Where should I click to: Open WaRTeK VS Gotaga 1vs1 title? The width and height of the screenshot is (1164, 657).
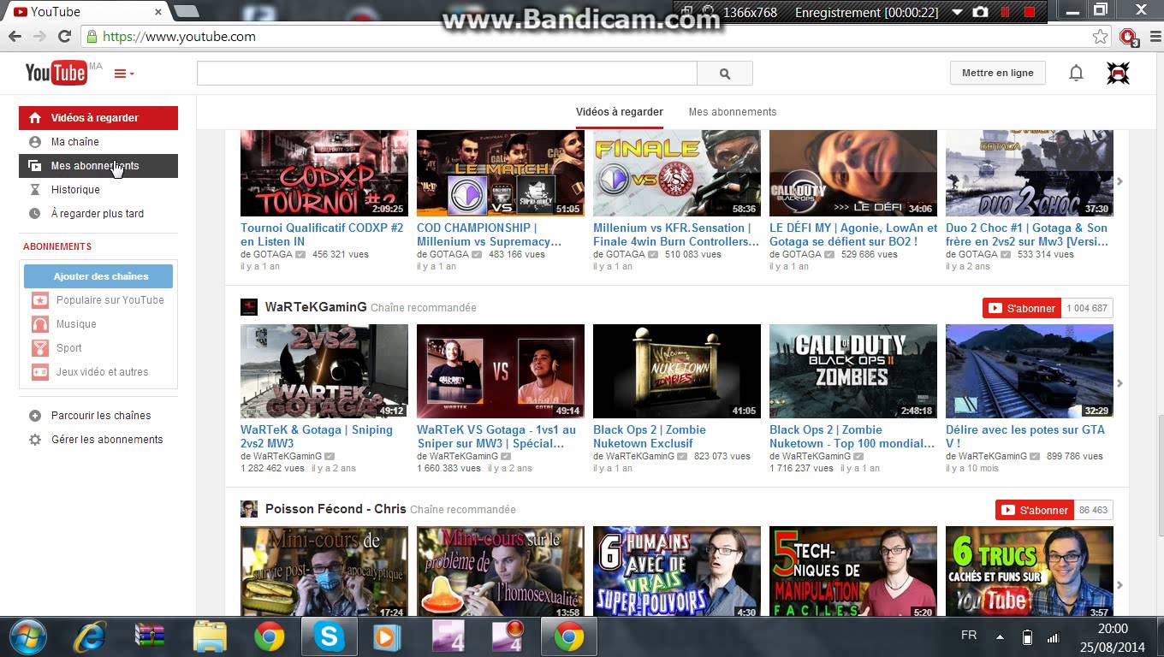point(496,436)
